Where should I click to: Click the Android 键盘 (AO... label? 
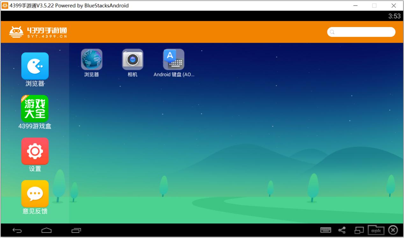tap(174, 74)
